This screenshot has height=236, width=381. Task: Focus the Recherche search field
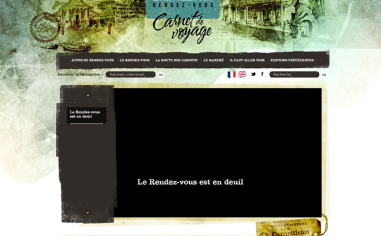294,74
